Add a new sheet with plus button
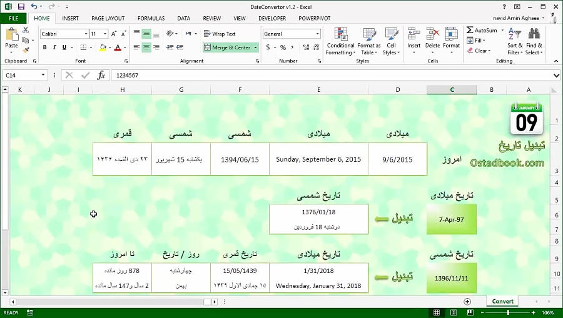The height and width of the screenshot is (318, 563). tap(467, 302)
